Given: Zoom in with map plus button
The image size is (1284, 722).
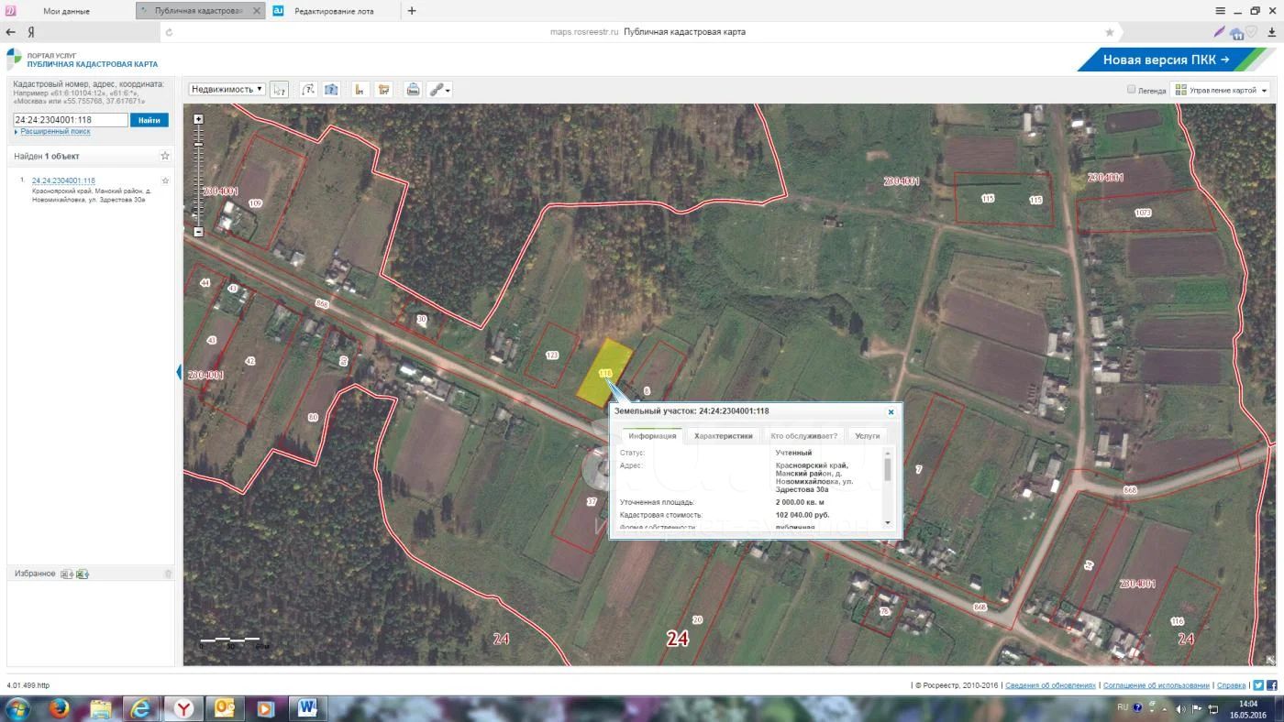Looking at the screenshot, I should pos(198,119).
